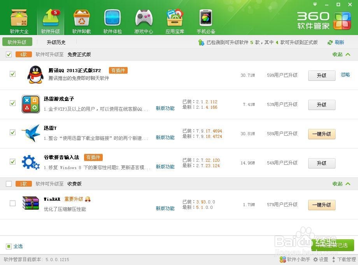This screenshot has height=265, width=358.
Task: Click the 谷歌拼音输入法 title text
Action: pyautogui.click(x=61, y=157)
